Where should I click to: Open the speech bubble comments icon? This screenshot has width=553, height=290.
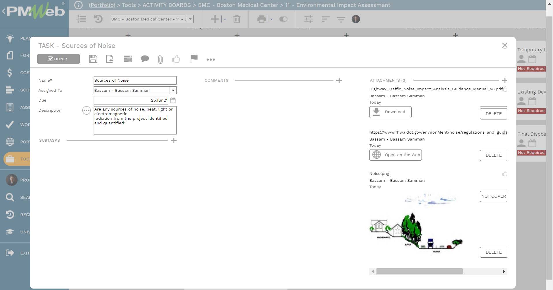(x=144, y=59)
